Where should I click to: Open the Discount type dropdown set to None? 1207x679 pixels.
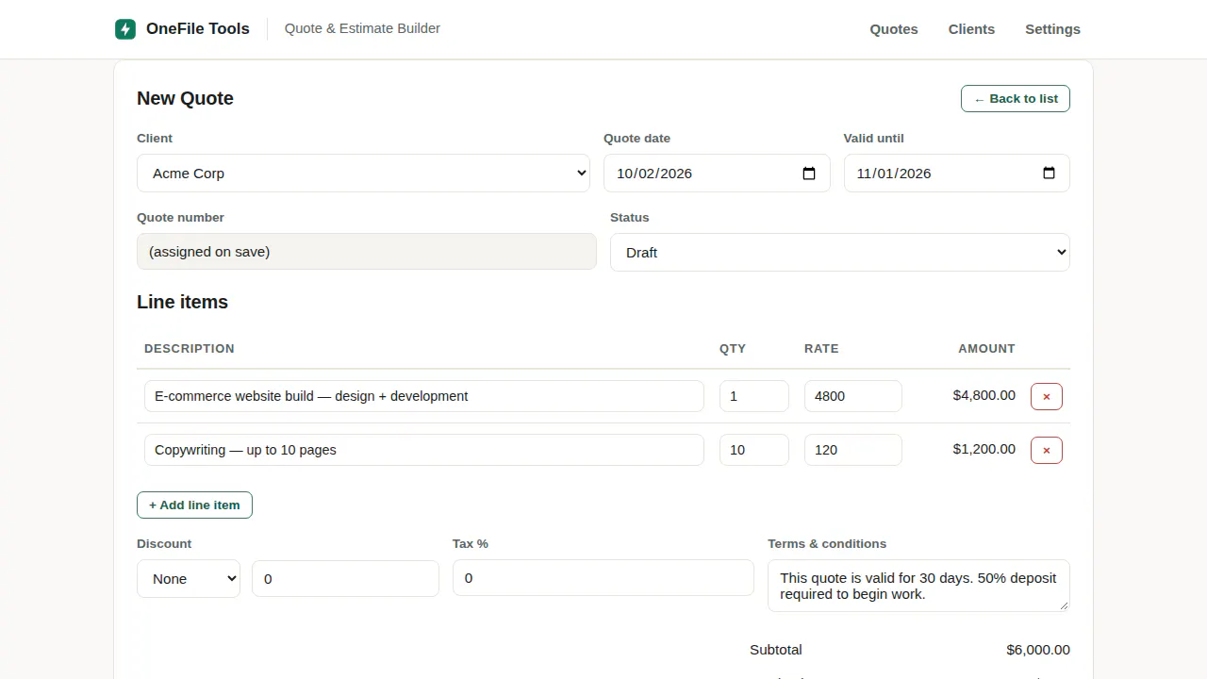(x=189, y=579)
